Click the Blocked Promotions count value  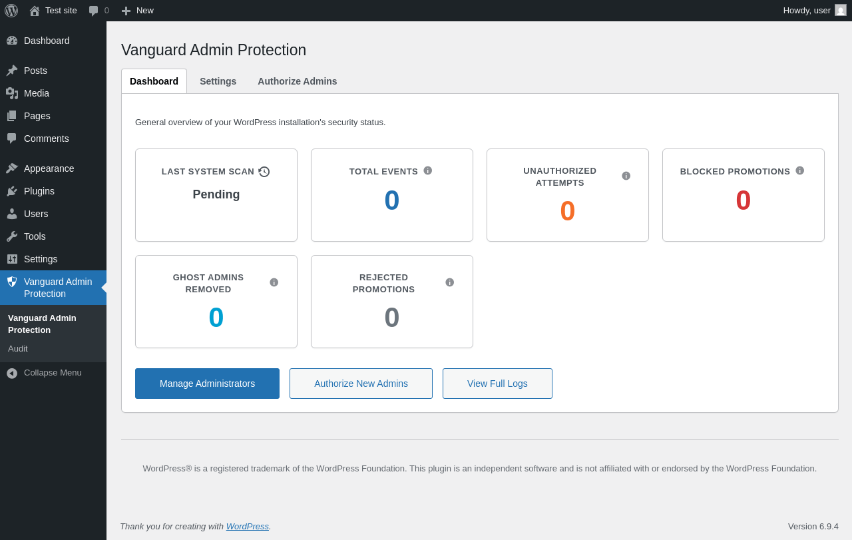(x=744, y=200)
